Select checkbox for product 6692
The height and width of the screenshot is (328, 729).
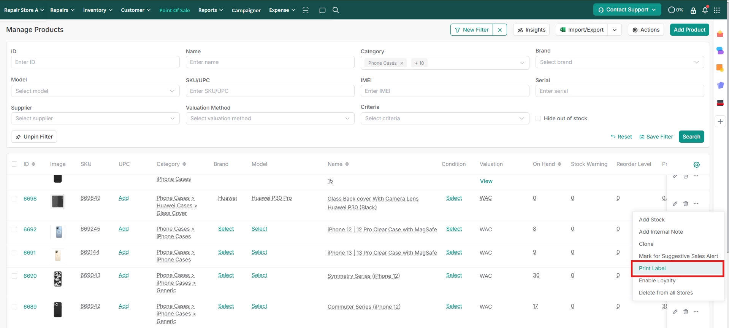pyautogui.click(x=14, y=229)
